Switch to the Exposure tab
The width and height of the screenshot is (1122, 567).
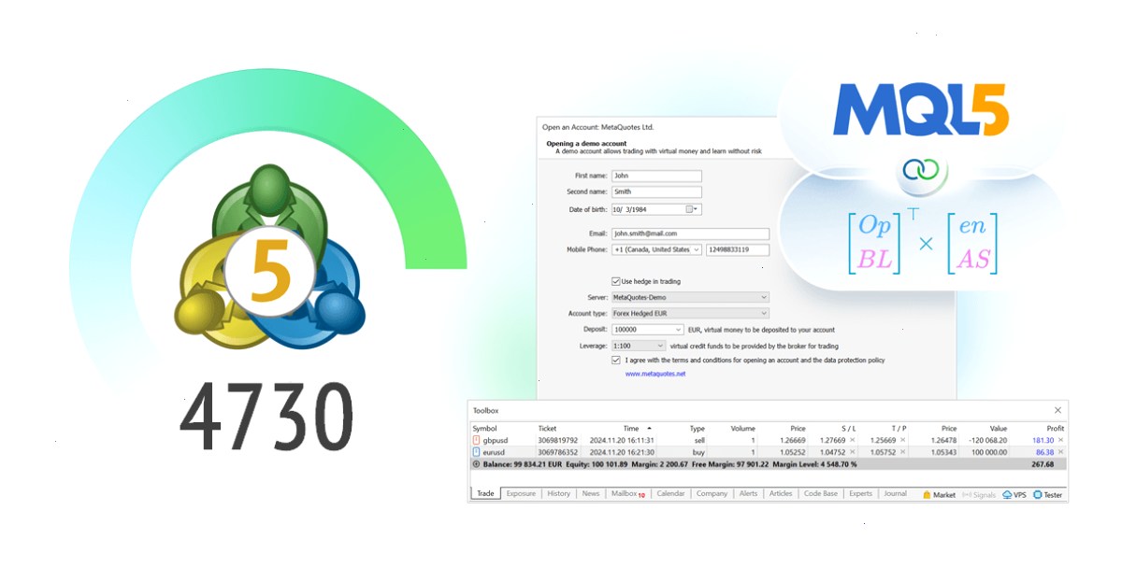521,494
